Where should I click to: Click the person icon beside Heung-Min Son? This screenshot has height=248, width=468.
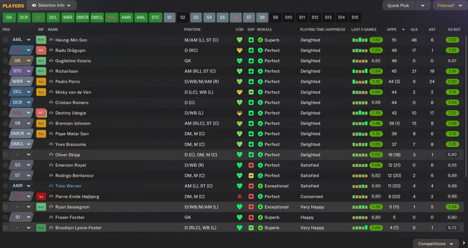pyautogui.click(x=51, y=40)
